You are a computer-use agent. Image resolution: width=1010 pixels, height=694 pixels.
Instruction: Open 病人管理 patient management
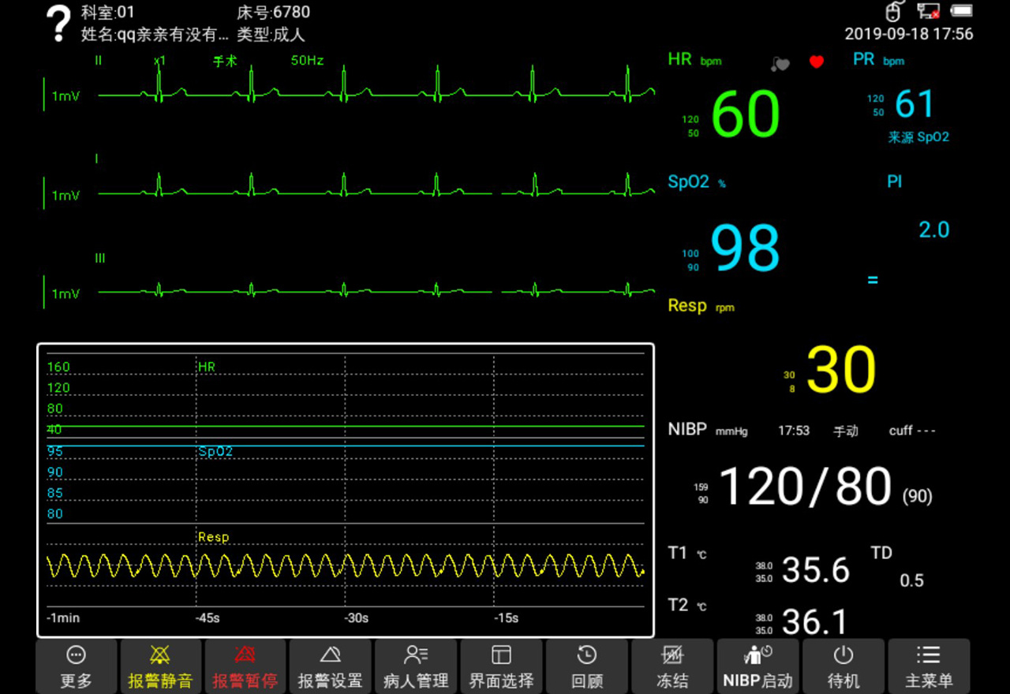[x=416, y=666]
